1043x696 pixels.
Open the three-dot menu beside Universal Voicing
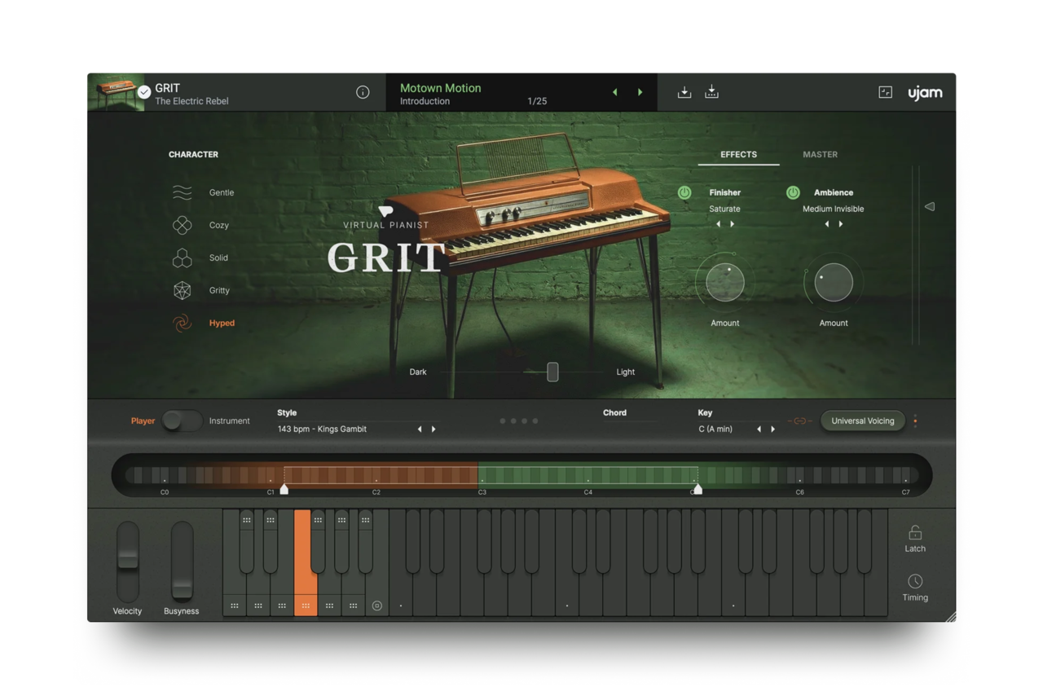915,421
